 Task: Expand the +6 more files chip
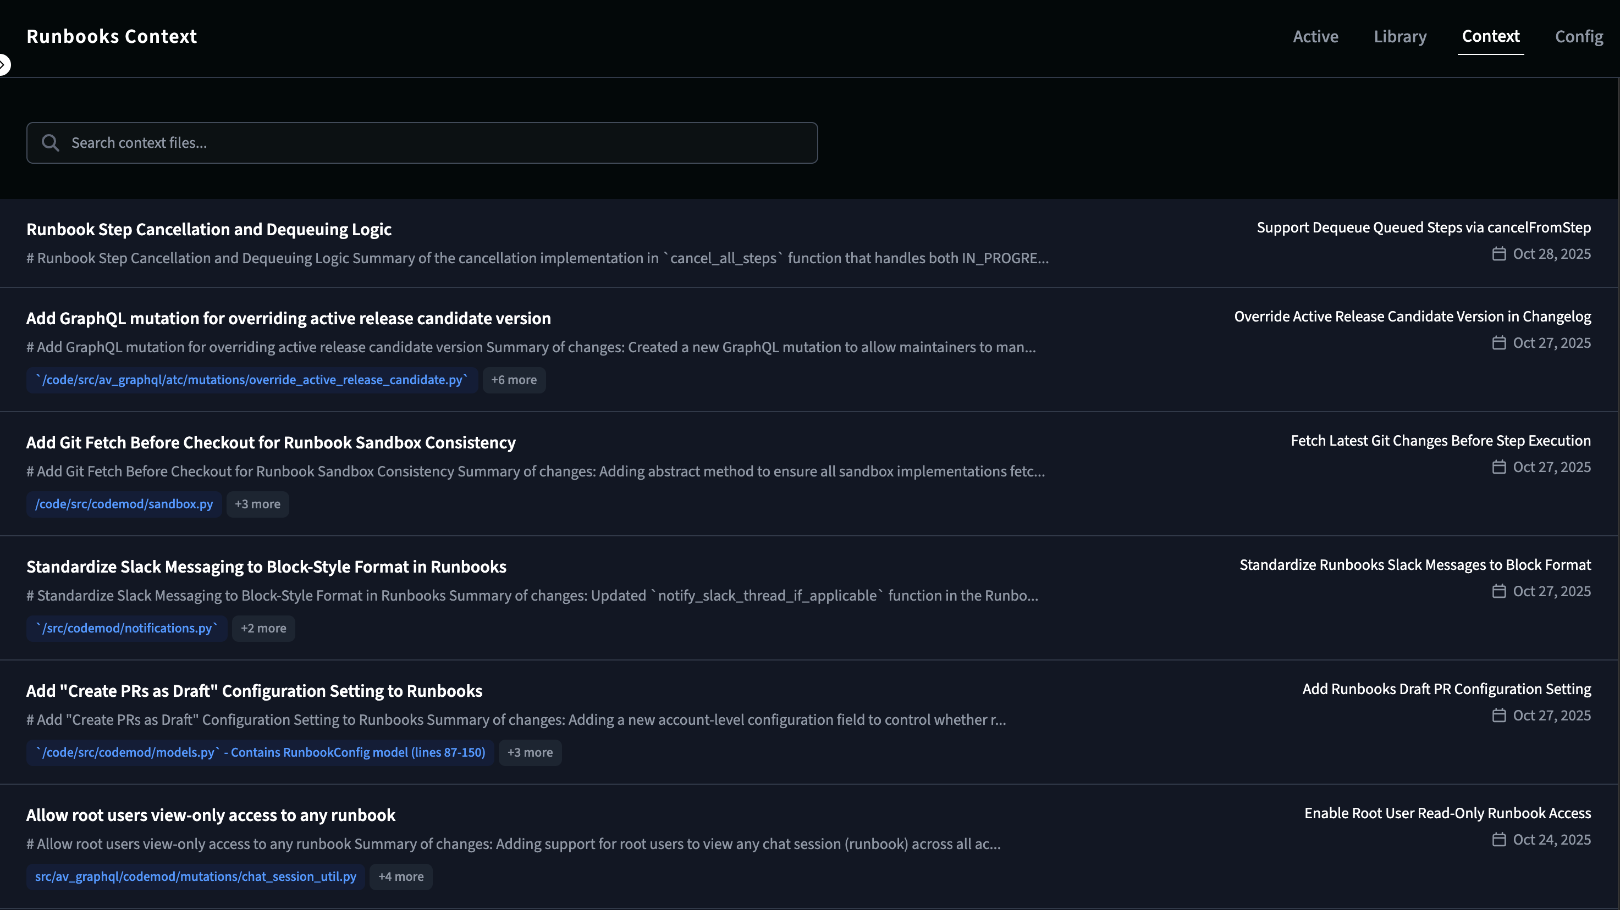514,380
